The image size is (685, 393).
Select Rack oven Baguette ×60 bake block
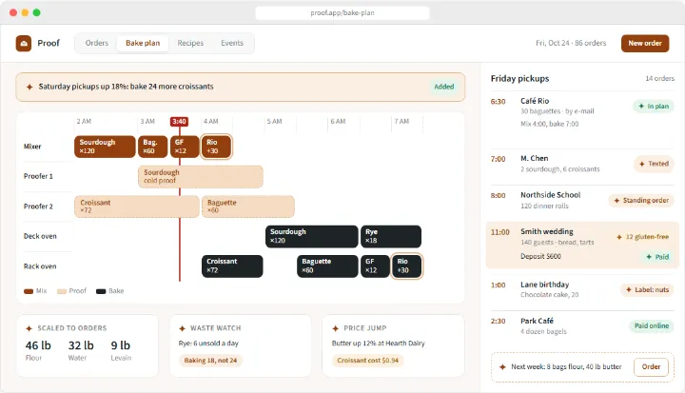327,266
